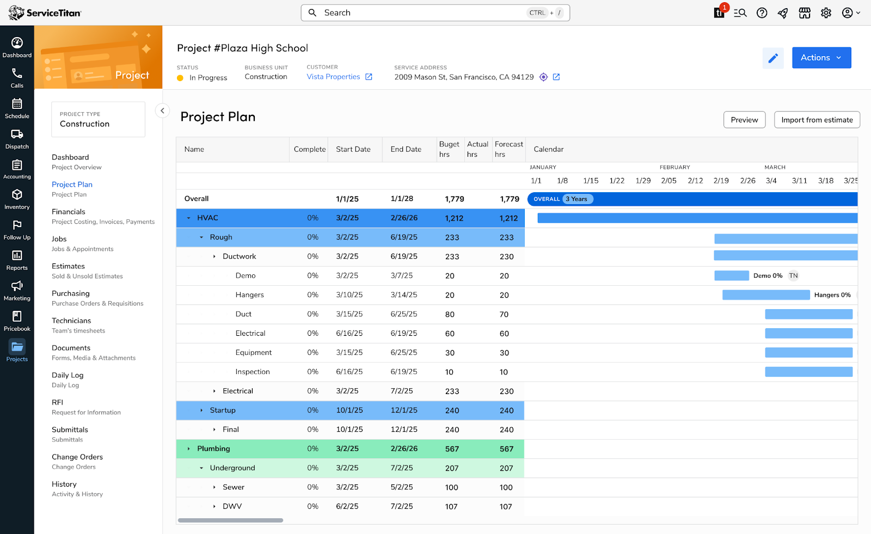Open the RFI menu item

[x=86, y=407]
